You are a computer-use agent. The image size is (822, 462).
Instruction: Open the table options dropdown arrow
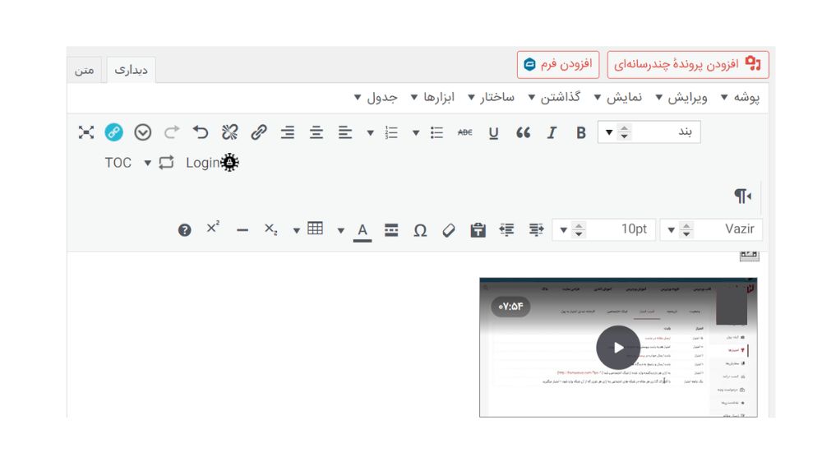point(296,230)
